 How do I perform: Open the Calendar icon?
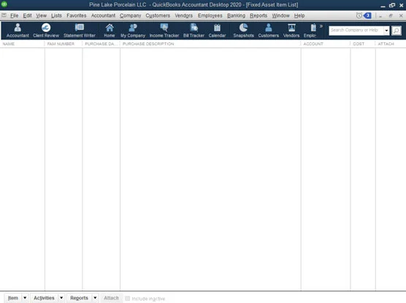point(217,31)
